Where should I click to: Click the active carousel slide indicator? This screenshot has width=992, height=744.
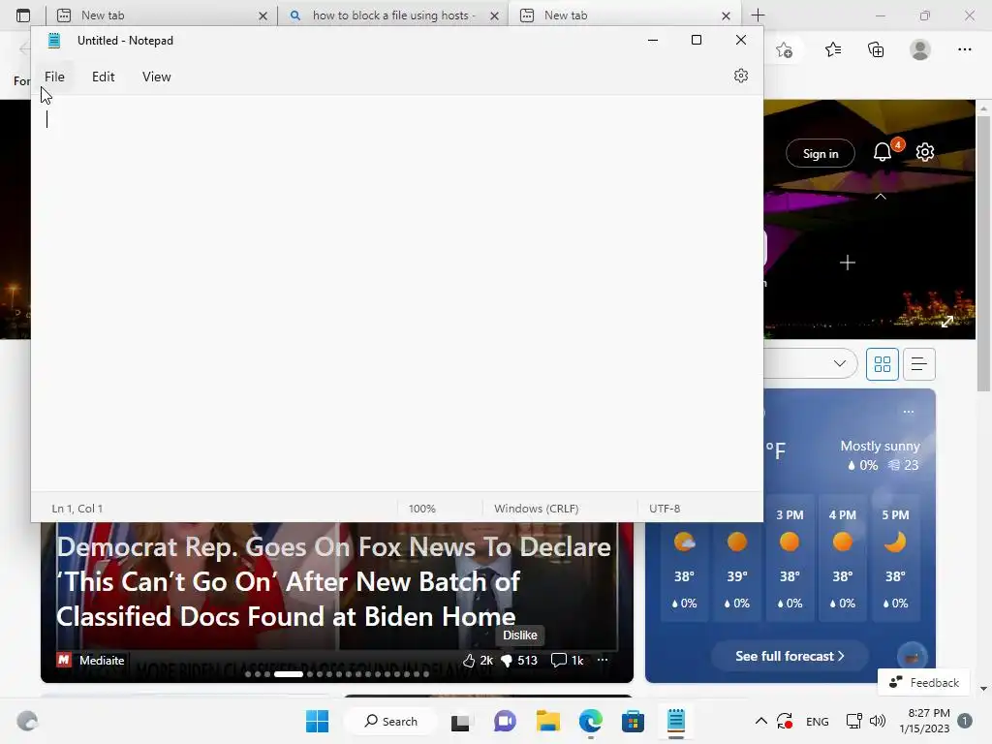[289, 674]
